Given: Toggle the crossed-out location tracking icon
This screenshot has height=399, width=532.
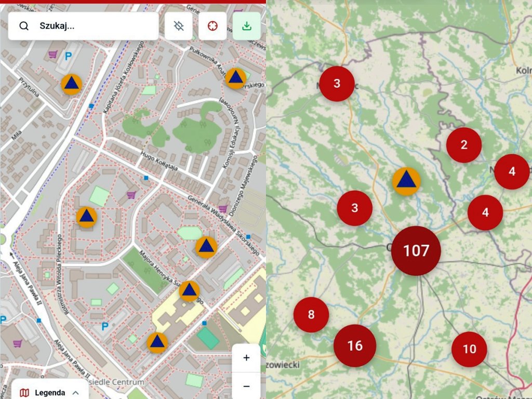Looking at the screenshot, I should 179,25.
